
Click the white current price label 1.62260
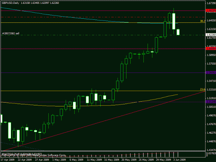point(211,35)
